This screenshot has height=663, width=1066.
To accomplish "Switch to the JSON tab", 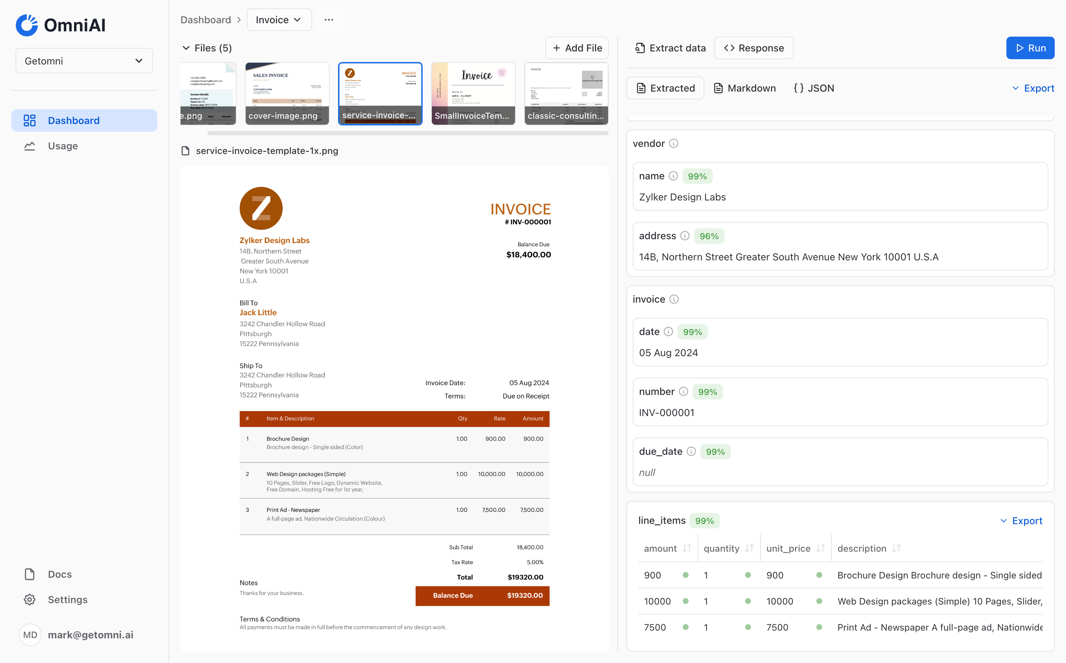I will [x=813, y=88].
